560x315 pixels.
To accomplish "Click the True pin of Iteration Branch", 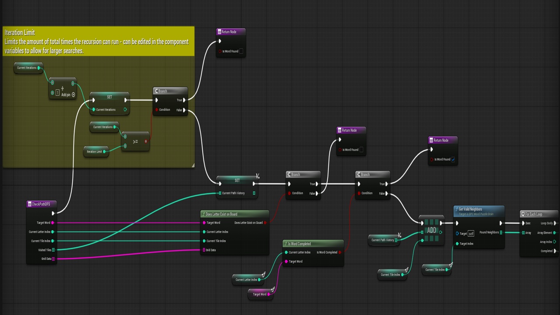I will click(184, 100).
